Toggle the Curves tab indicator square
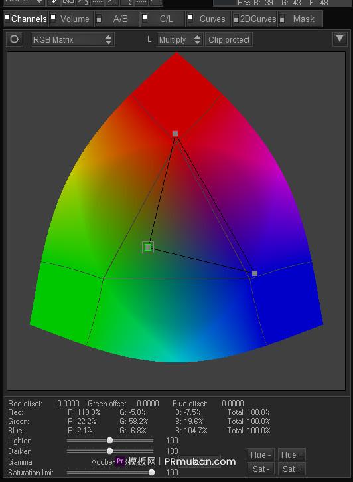Image resolution: width=353 pixels, height=482 pixels. [190, 17]
